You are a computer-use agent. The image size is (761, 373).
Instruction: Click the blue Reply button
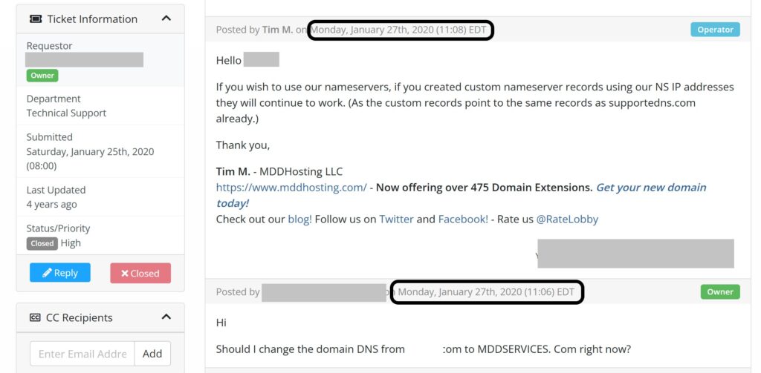click(x=59, y=273)
